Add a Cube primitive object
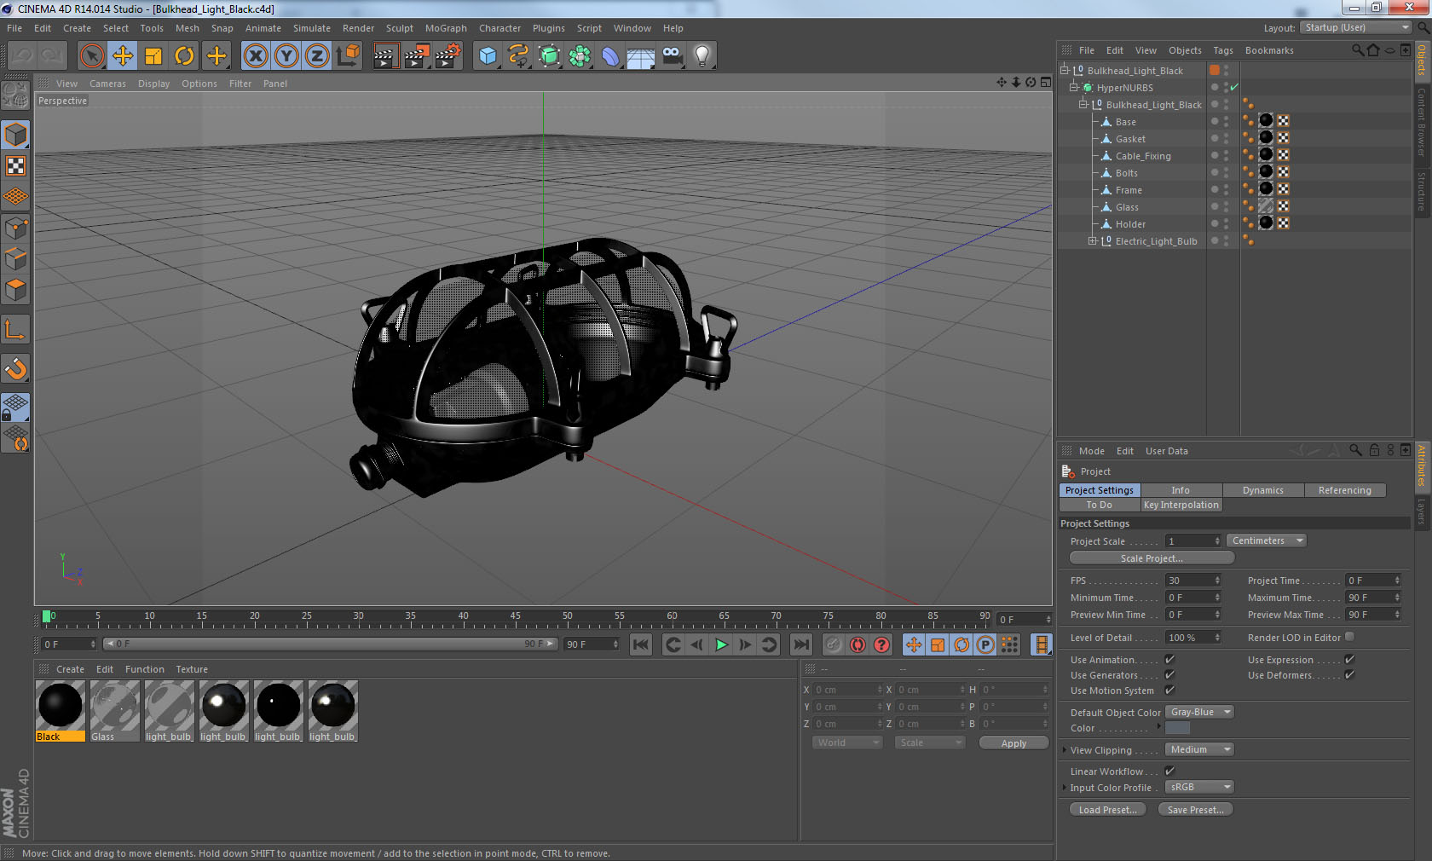This screenshot has width=1432, height=861. coord(488,56)
